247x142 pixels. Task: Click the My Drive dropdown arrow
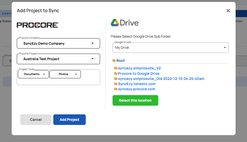click(225, 47)
